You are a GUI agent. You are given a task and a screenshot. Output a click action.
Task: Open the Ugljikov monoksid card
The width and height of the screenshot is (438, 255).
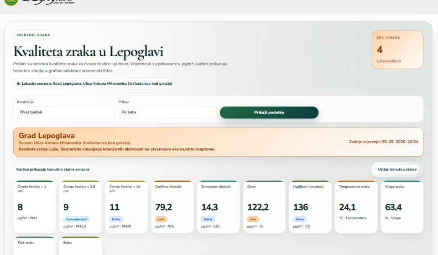point(310,207)
